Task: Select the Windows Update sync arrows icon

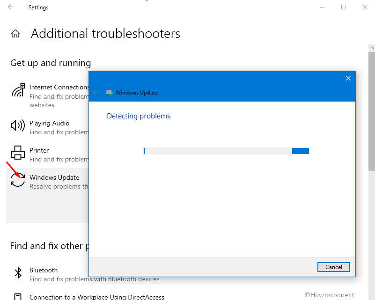Action: point(18,180)
